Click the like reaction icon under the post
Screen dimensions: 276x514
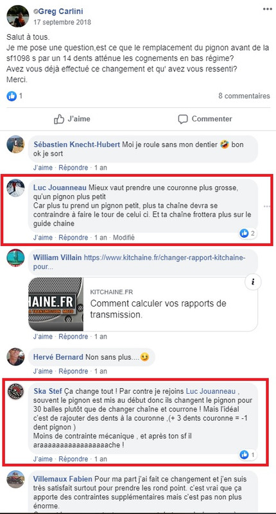click(x=12, y=96)
